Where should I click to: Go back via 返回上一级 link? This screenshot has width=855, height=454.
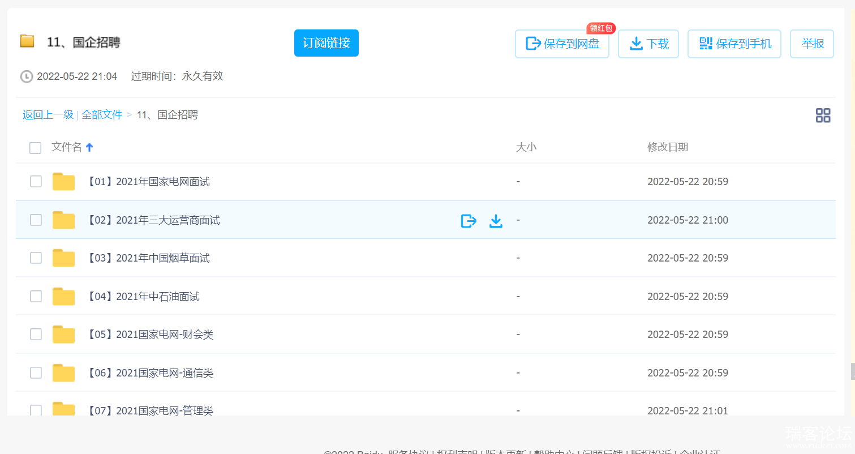click(x=48, y=115)
